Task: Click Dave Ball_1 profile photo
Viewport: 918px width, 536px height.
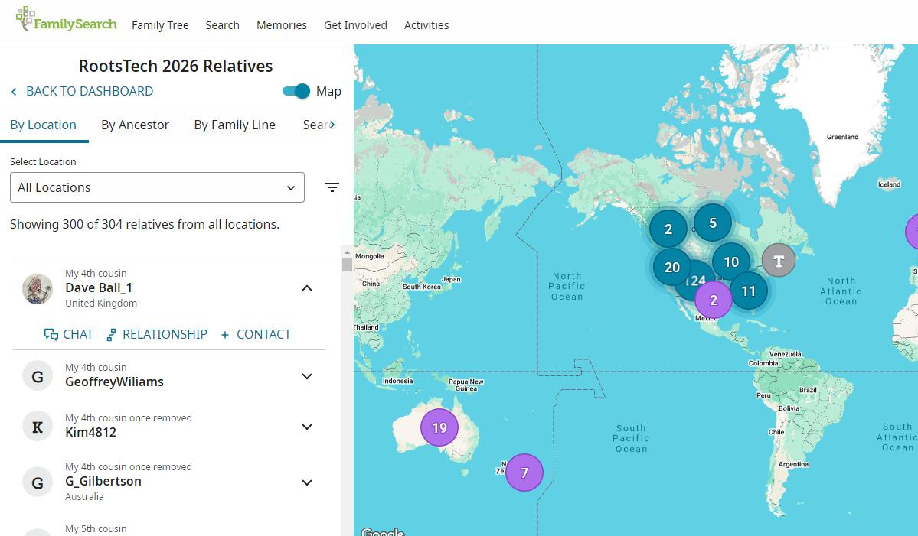Action: pos(38,289)
